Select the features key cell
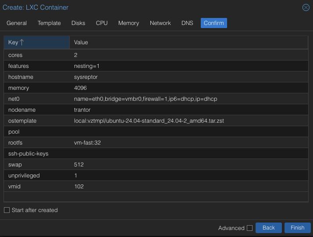313x237 pixels. pyautogui.click(x=36, y=66)
